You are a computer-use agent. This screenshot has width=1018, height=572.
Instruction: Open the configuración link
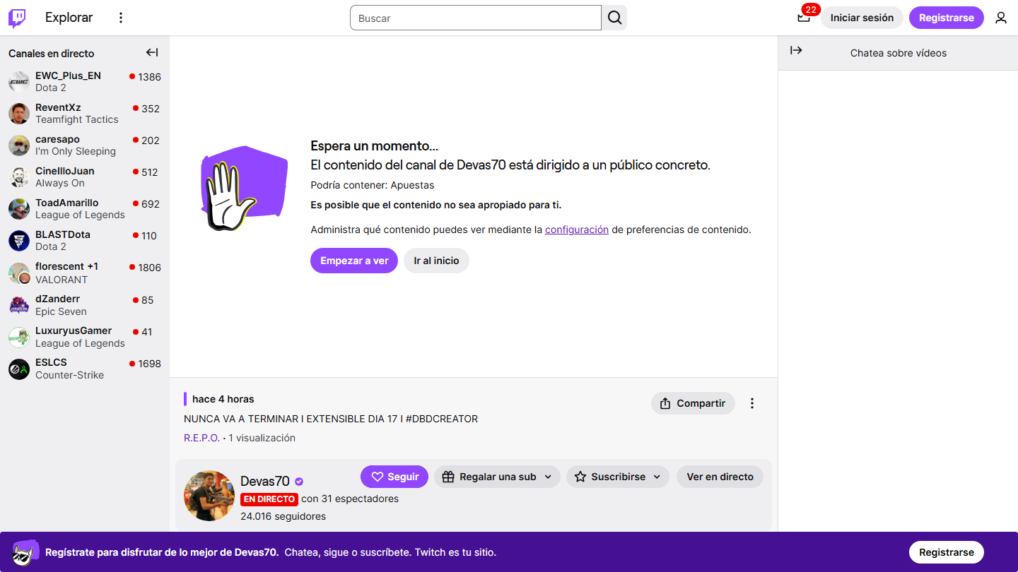[x=577, y=230]
